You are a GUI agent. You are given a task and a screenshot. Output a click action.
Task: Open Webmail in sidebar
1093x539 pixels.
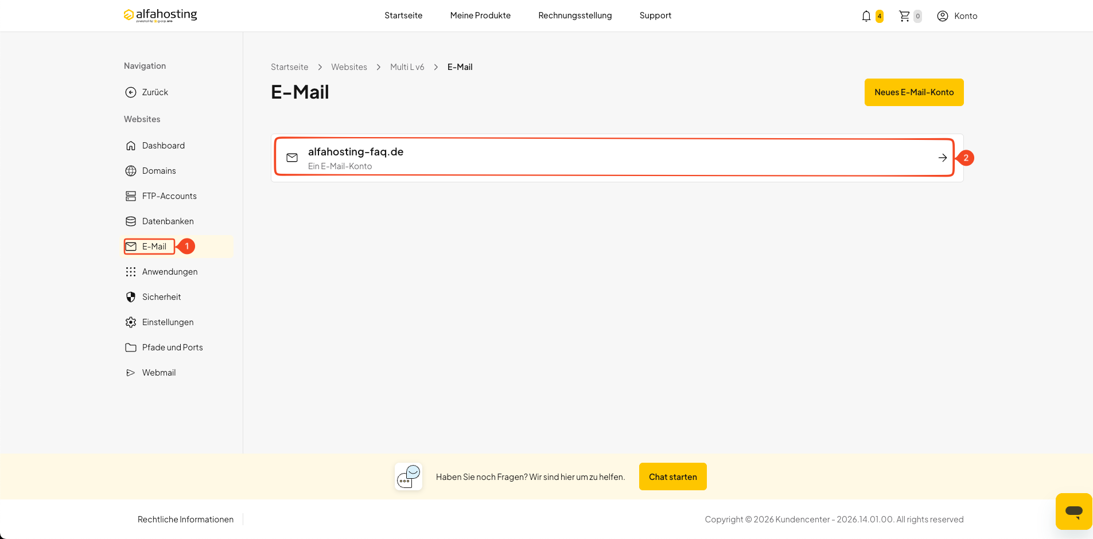click(159, 373)
